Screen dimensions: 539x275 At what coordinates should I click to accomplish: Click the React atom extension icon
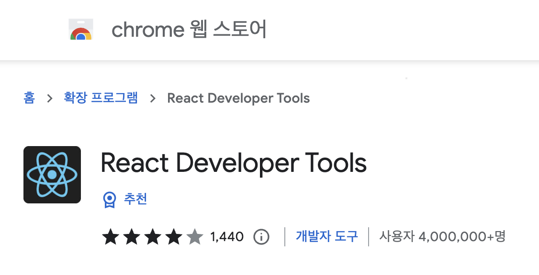(x=52, y=175)
